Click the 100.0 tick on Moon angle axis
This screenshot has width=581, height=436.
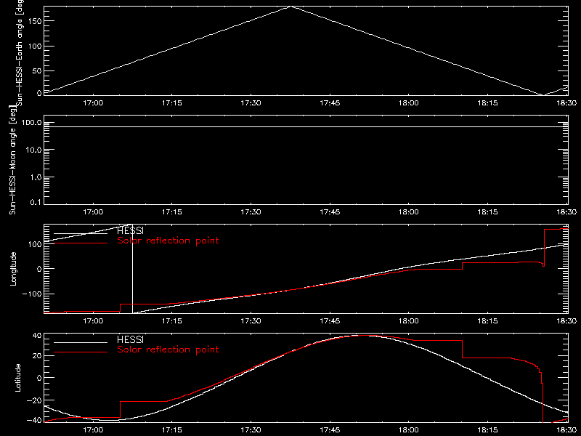[x=31, y=123]
